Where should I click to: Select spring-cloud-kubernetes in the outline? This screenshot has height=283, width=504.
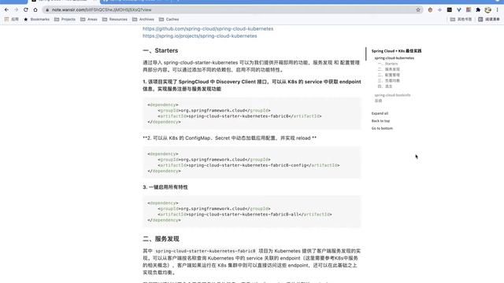(394, 58)
